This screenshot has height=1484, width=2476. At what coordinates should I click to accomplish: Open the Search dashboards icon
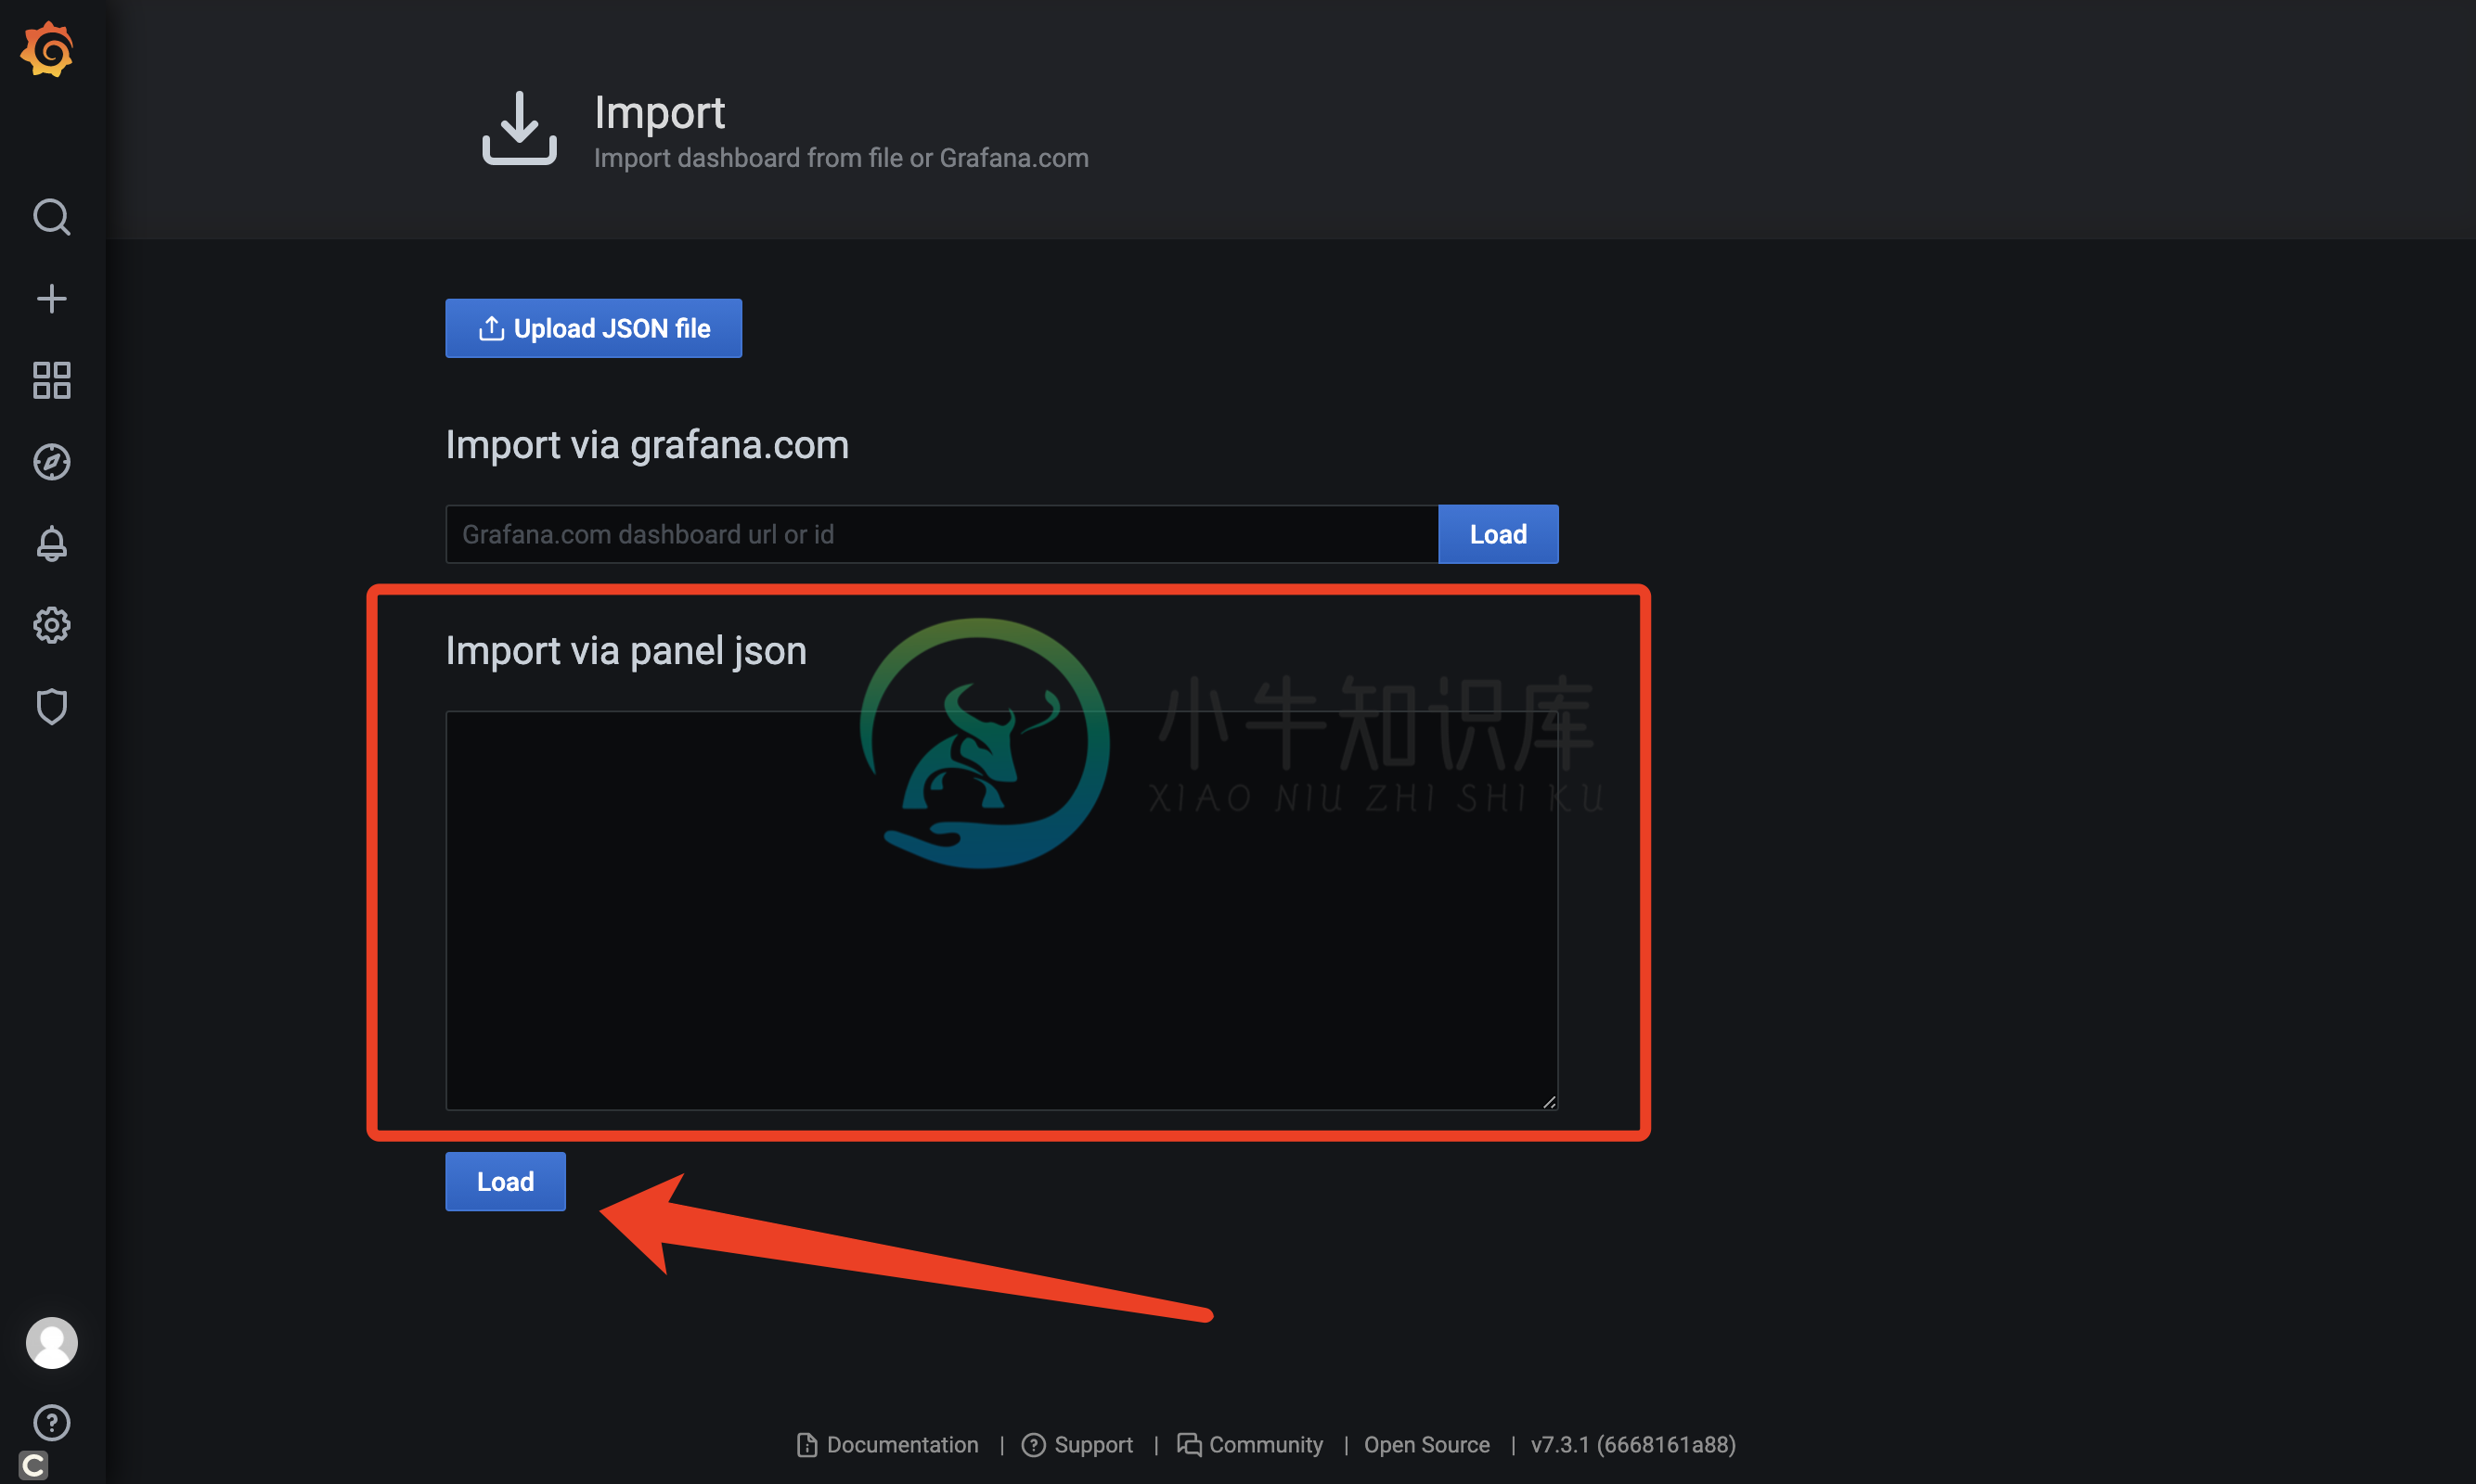(x=51, y=216)
